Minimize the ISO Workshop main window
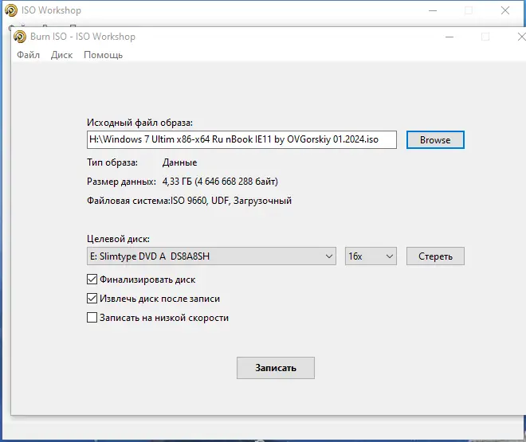This screenshot has height=442, width=526. click(x=433, y=10)
